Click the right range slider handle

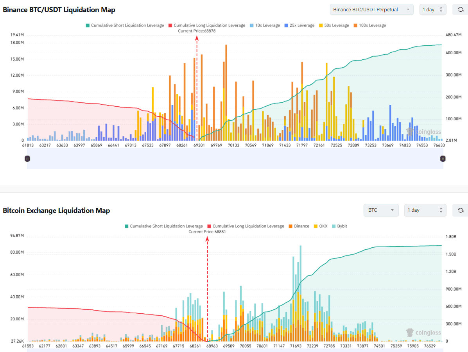click(443, 159)
